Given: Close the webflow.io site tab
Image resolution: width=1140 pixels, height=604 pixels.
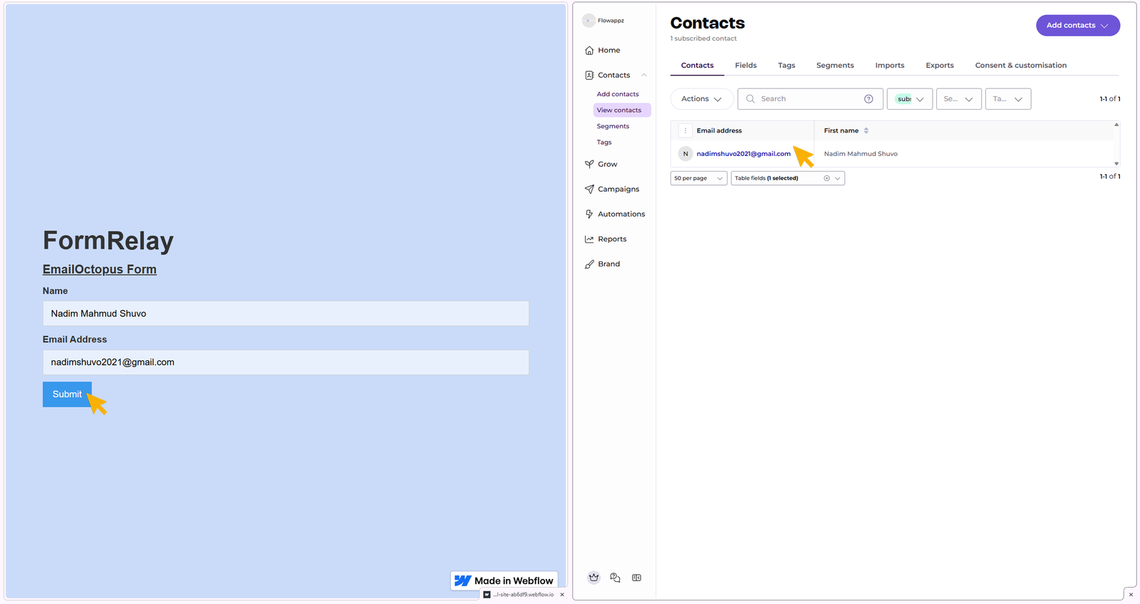Looking at the screenshot, I should click(562, 595).
